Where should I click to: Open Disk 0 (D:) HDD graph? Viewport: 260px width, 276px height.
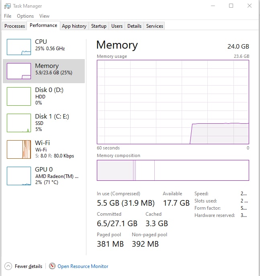click(x=19, y=96)
